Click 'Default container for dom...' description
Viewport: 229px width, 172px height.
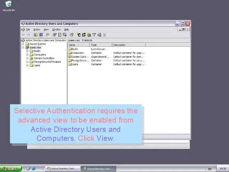point(128,57)
